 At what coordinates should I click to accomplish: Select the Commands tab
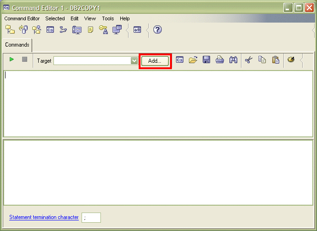[x=17, y=45]
